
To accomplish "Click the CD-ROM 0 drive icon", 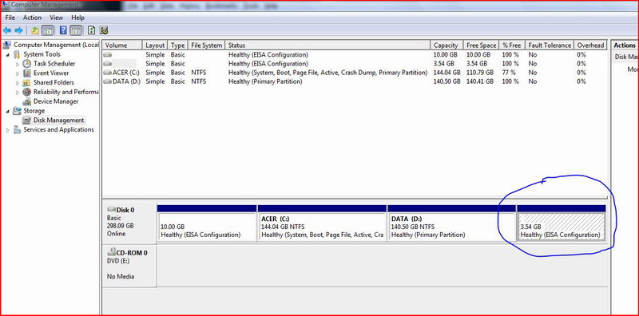I will point(111,252).
